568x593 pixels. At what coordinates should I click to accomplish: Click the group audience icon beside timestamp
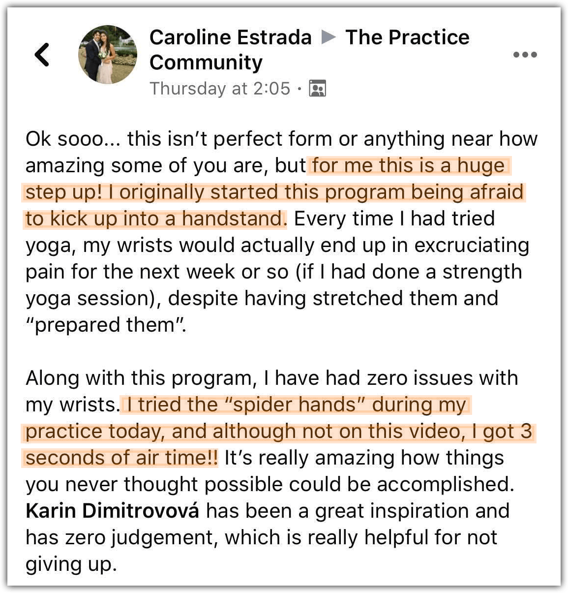coord(317,89)
